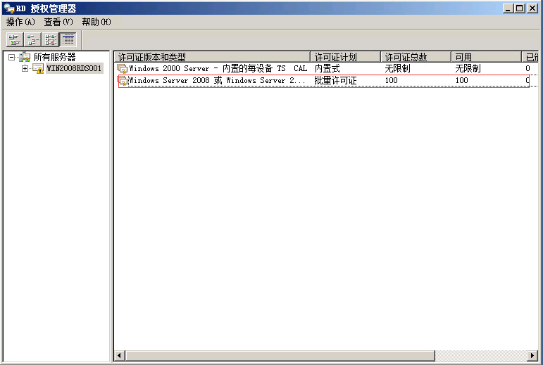The width and height of the screenshot is (543, 365).
Task: Close the RD 授权管理器 window
Action: [532, 8]
